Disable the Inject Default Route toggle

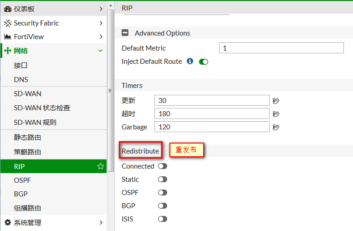click(x=204, y=62)
